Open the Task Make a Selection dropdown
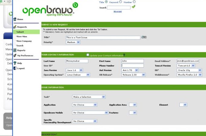The image size is (206, 136). (x=89, y=97)
